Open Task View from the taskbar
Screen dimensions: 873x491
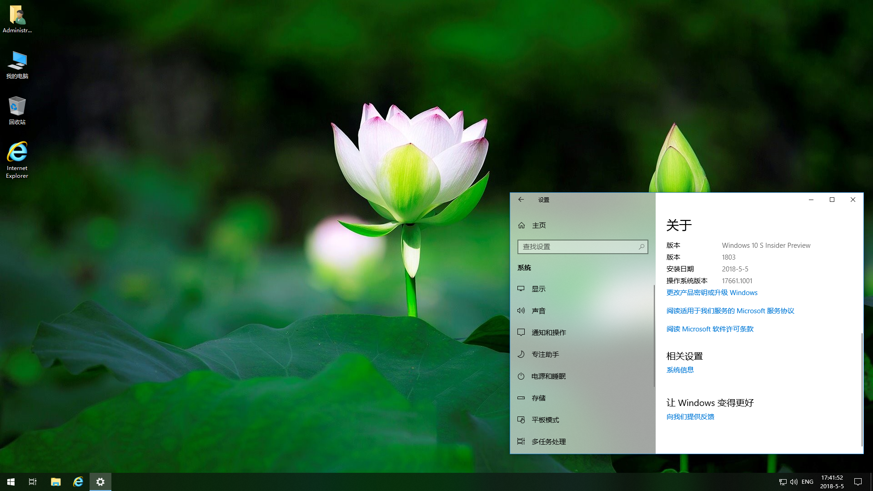tap(33, 482)
